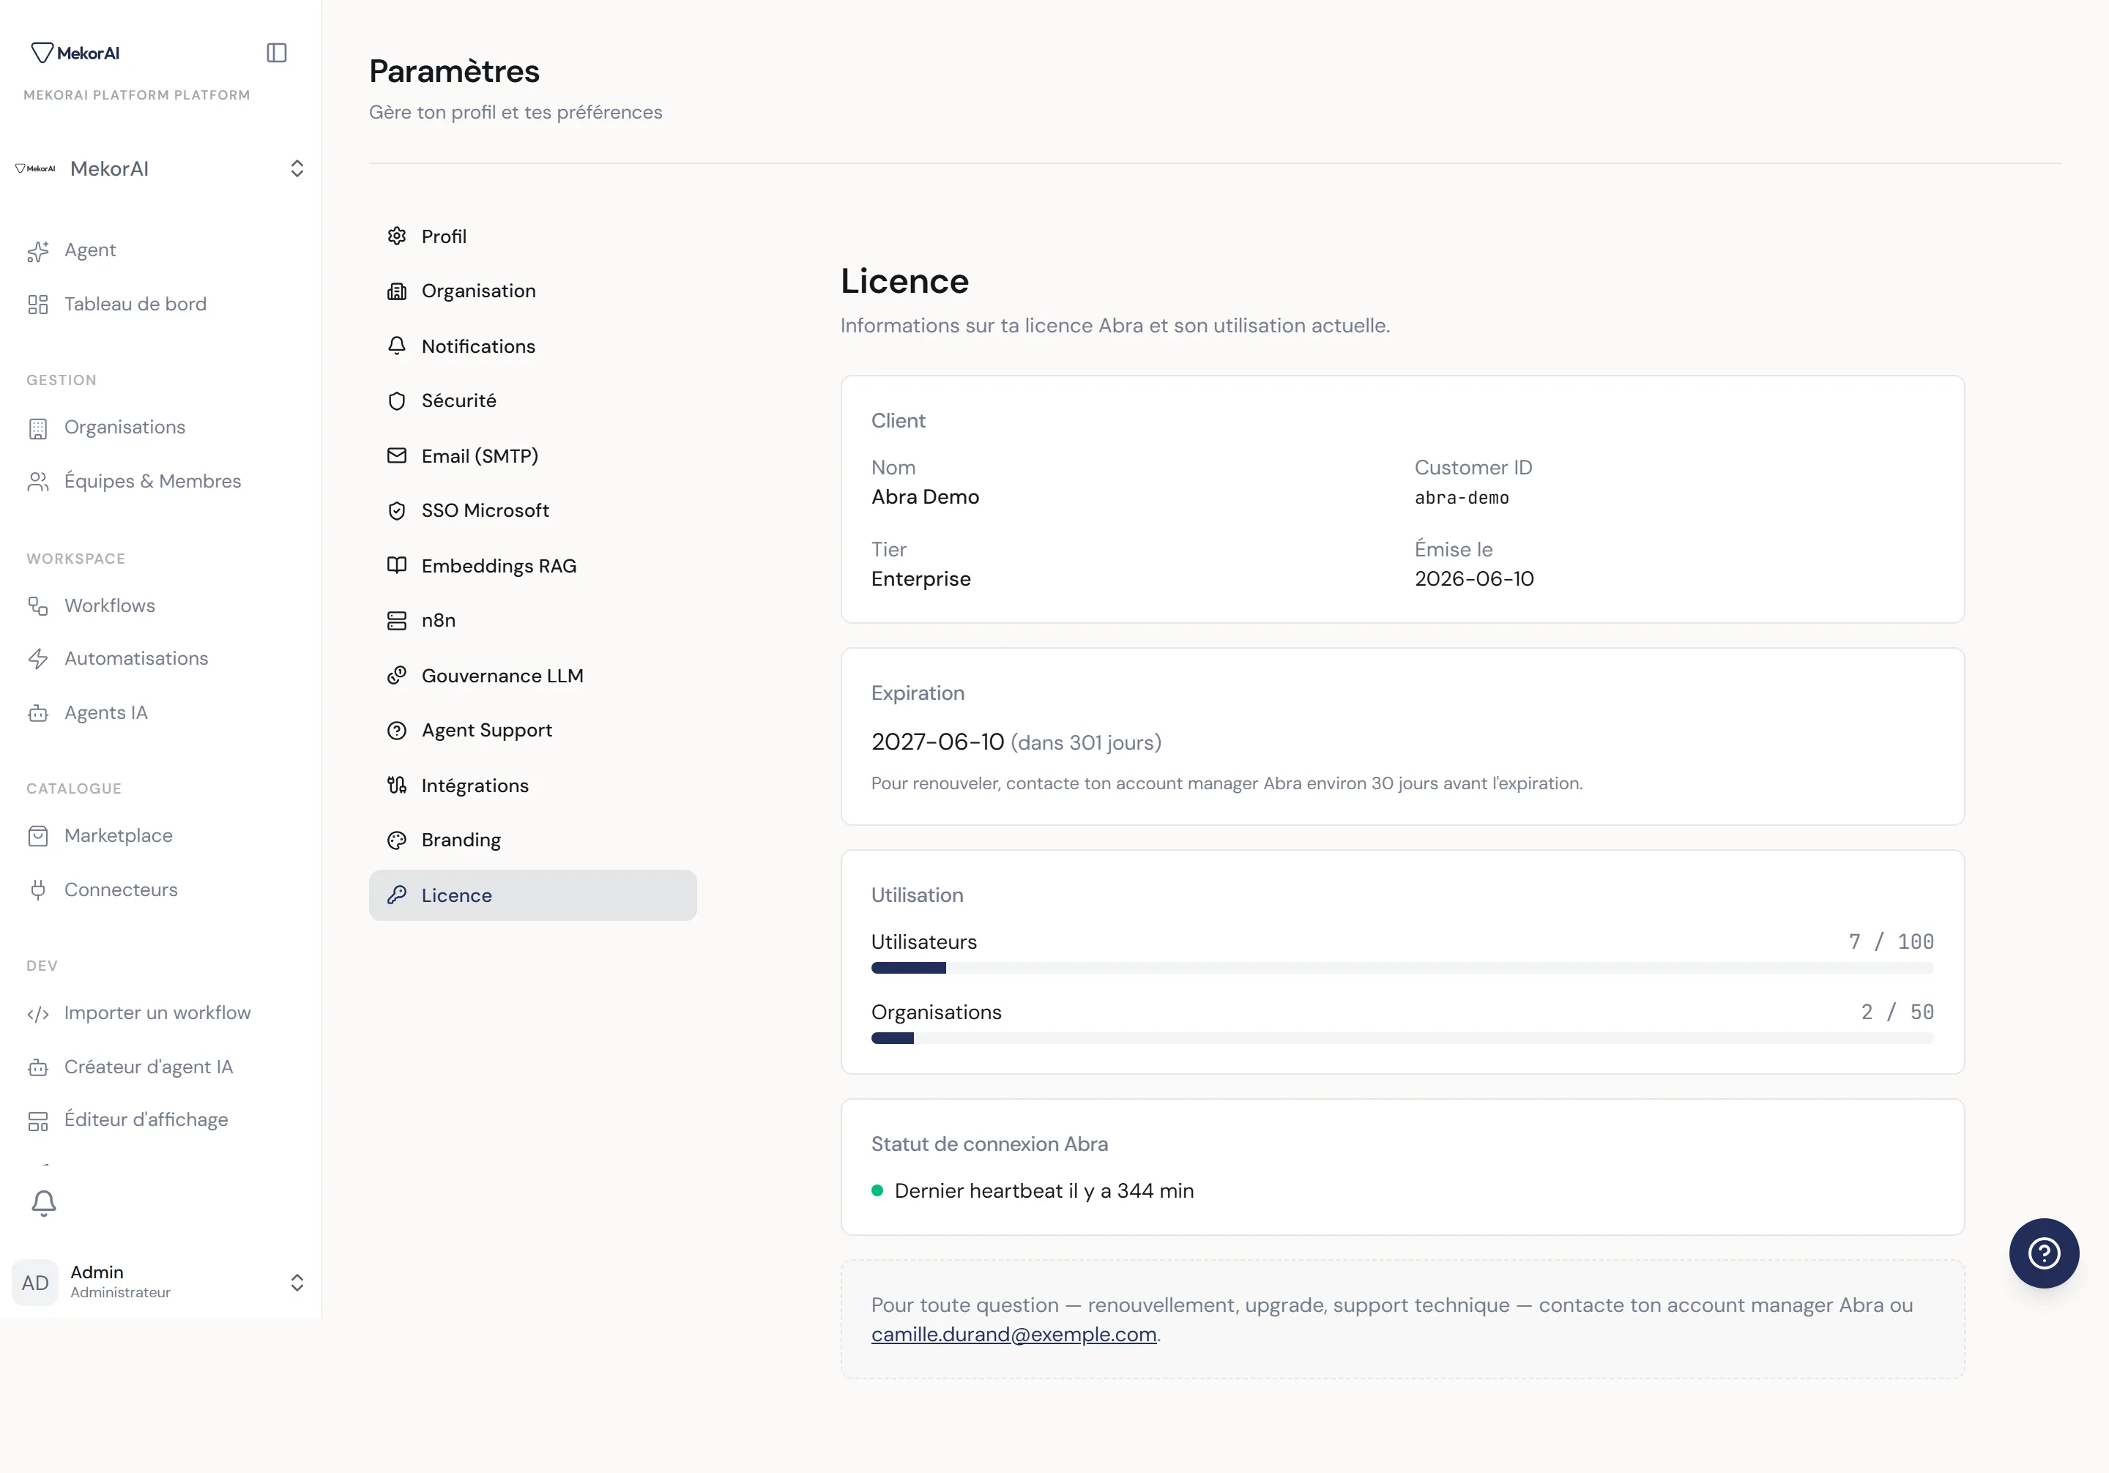This screenshot has width=2109, height=1473.
Task: Click the camille.durand@exemple.com email link
Action: [x=1013, y=1335]
